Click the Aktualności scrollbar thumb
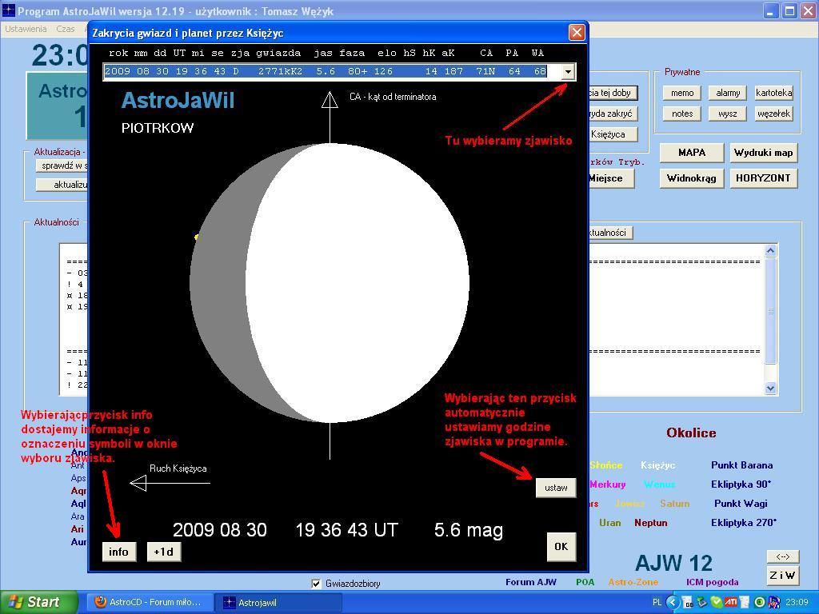819x614 pixels. [770, 311]
